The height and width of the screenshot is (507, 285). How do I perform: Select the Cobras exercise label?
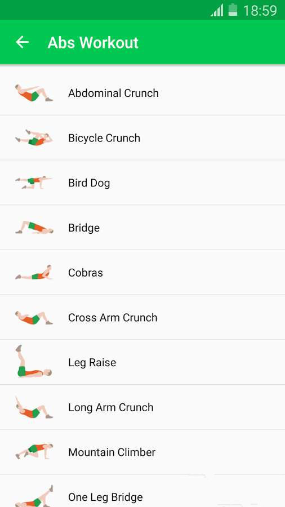coord(85,273)
